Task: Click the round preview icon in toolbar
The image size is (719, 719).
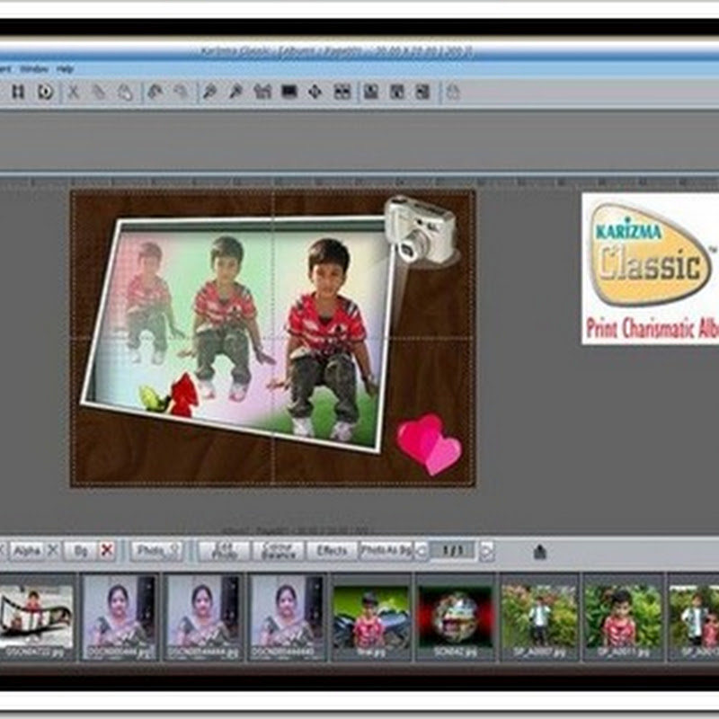Action: (x=45, y=93)
